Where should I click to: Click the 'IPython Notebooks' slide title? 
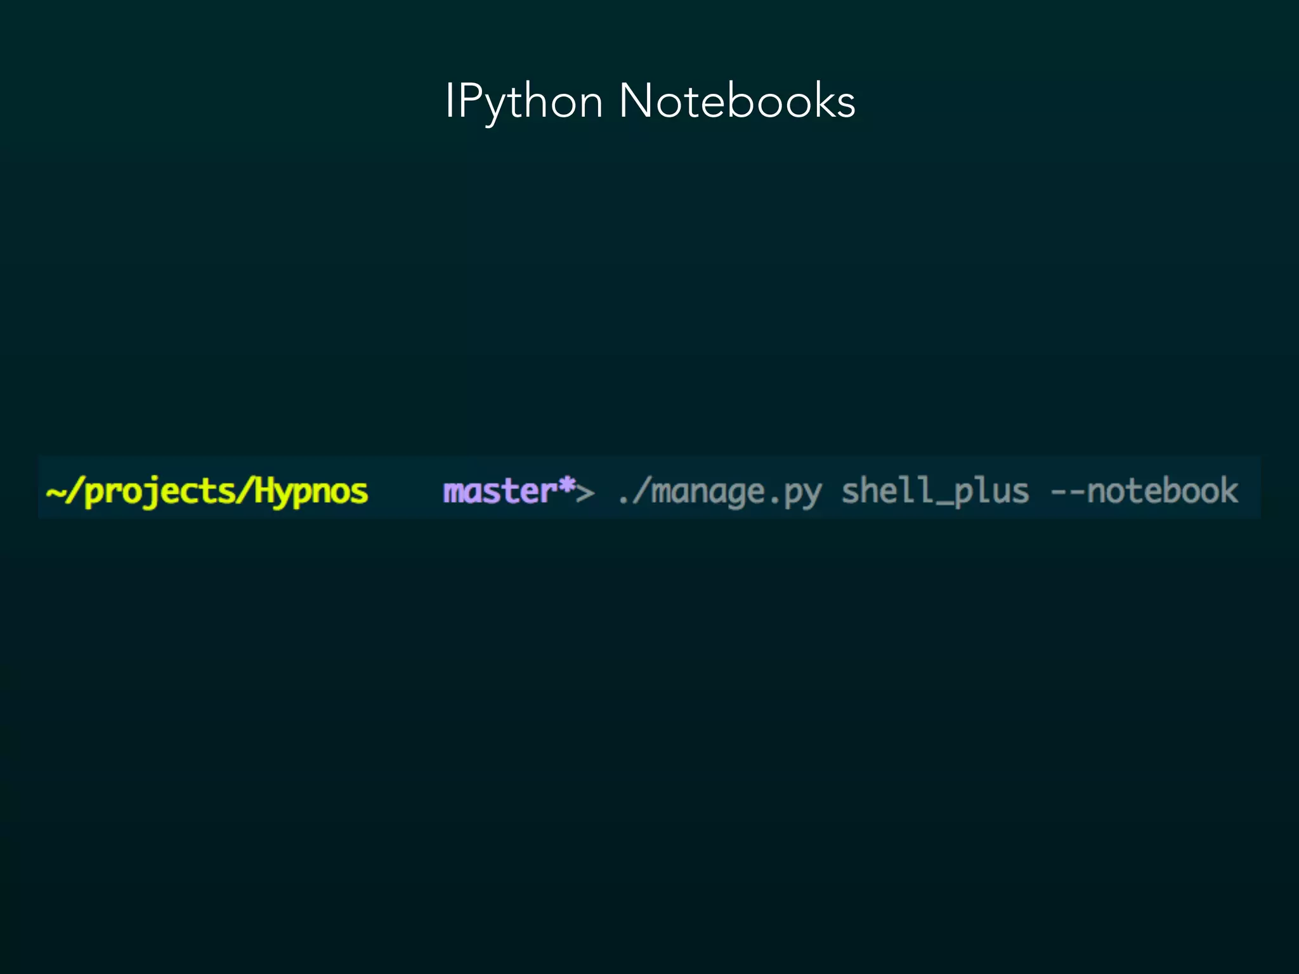[x=650, y=101]
